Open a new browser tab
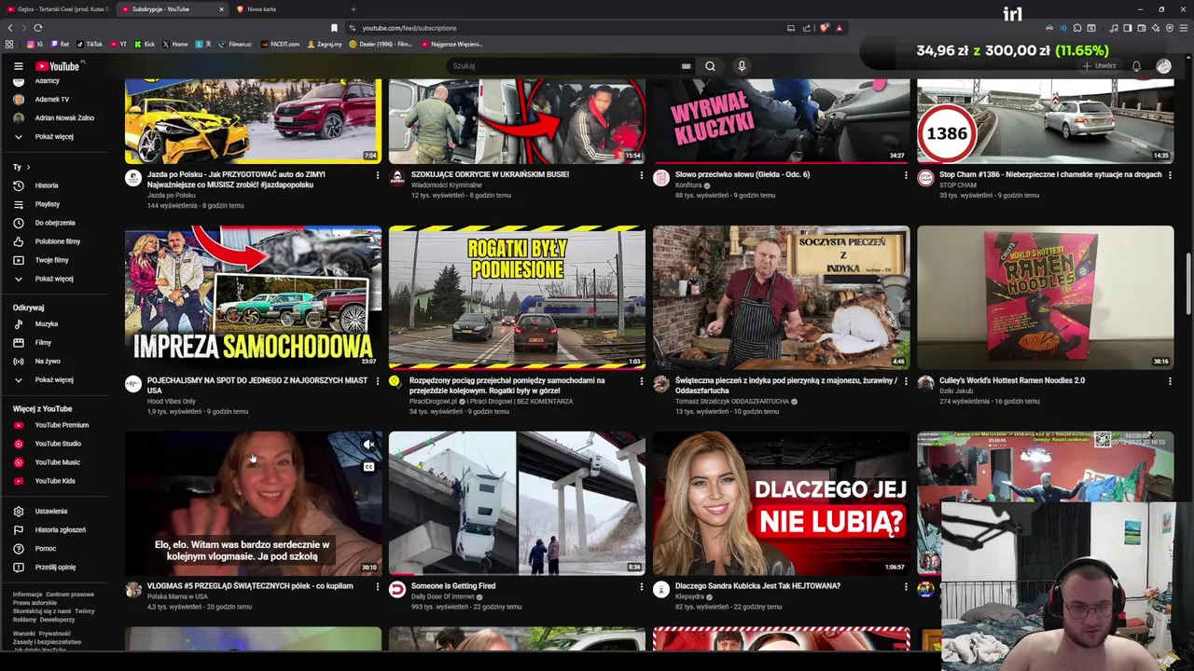This screenshot has height=671, width=1194. point(353,9)
